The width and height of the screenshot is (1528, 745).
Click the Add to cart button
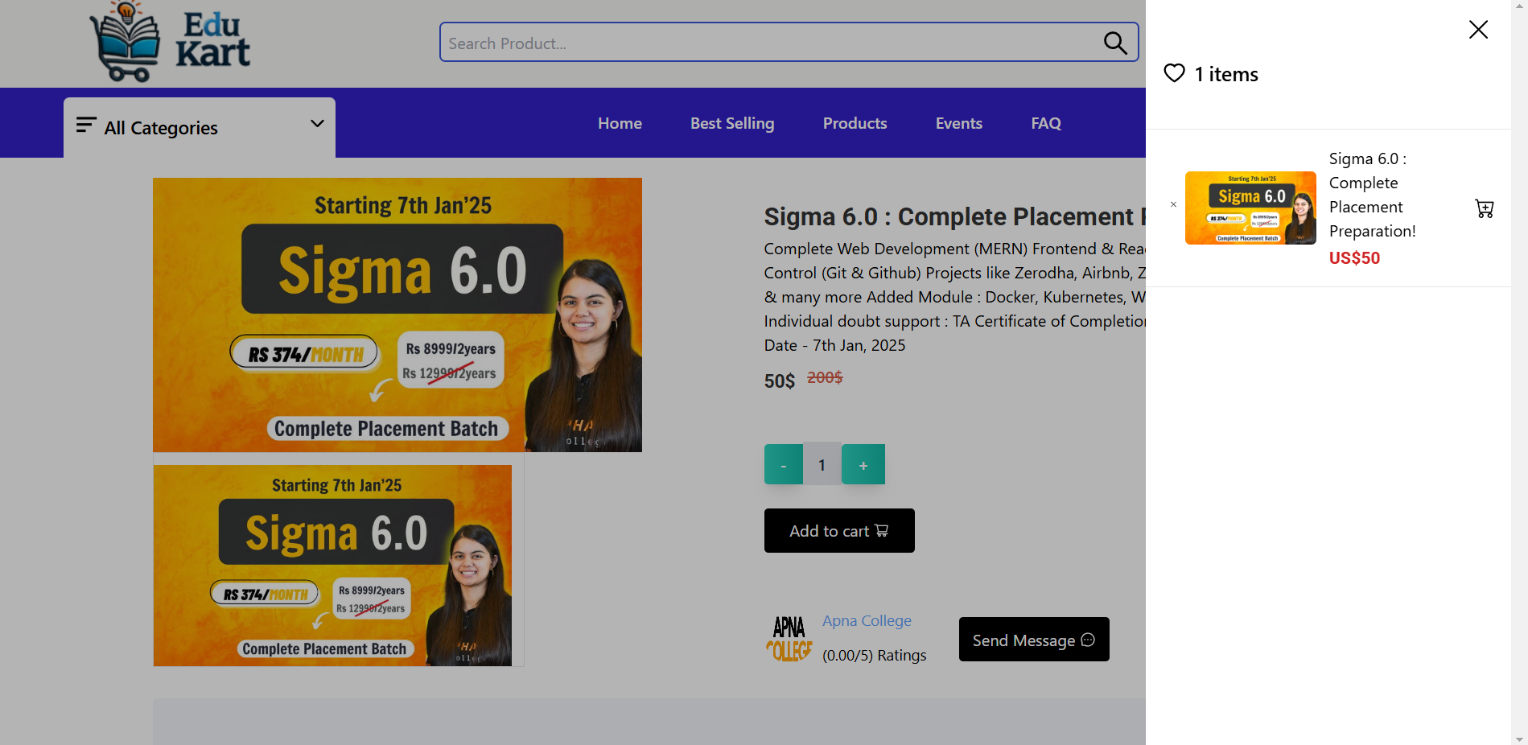point(839,530)
